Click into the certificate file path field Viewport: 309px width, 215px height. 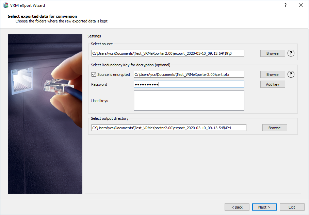point(189,74)
